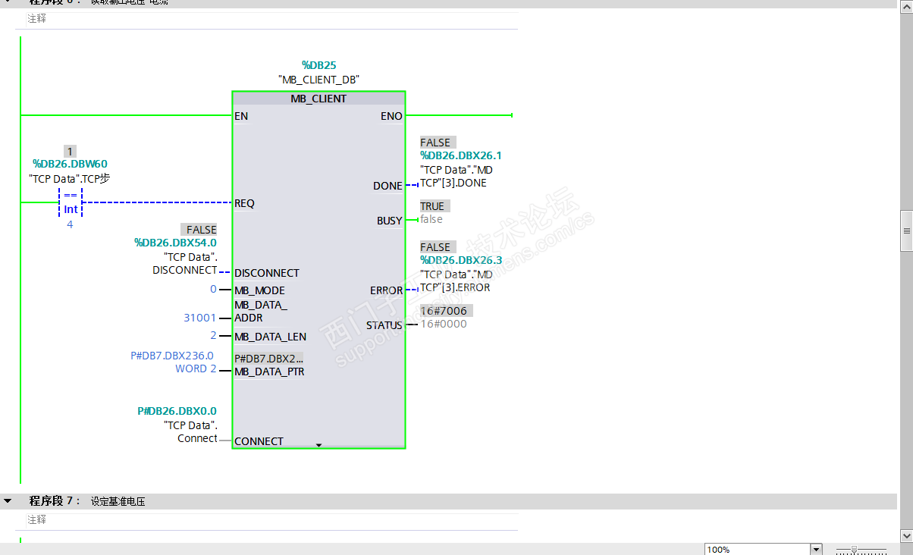Collapse network segment 7 with triangle
The height and width of the screenshot is (555, 913).
(8, 501)
